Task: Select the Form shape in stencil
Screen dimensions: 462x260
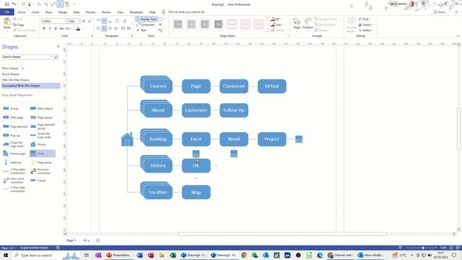Action: pos(42,153)
